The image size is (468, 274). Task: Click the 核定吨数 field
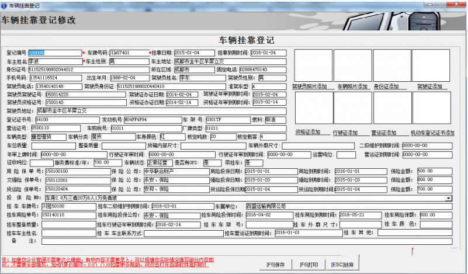223,137
